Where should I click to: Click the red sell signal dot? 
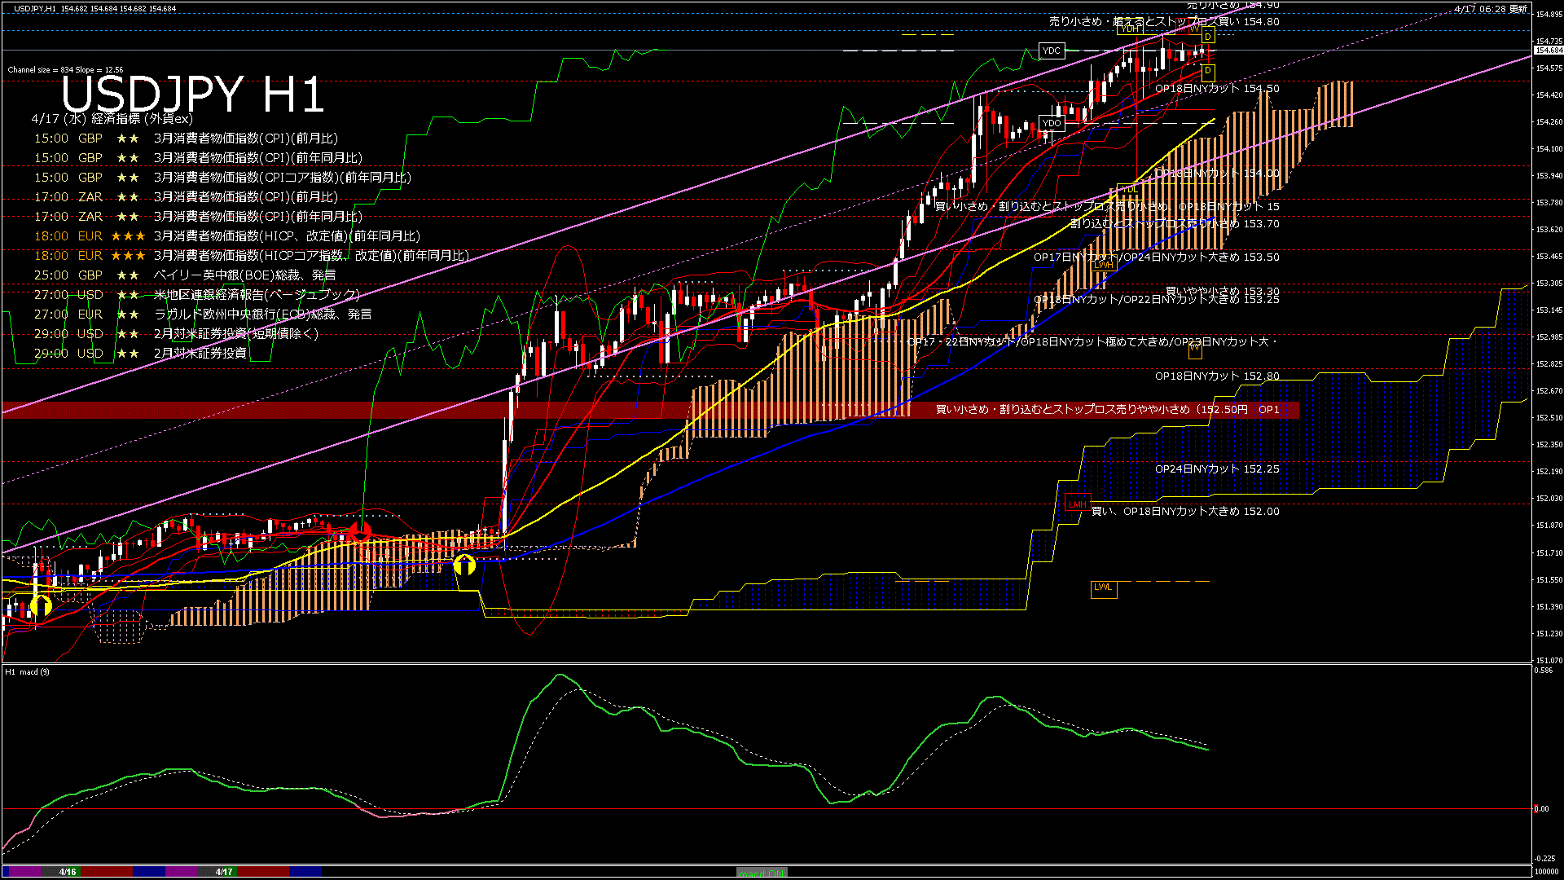coord(360,532)
